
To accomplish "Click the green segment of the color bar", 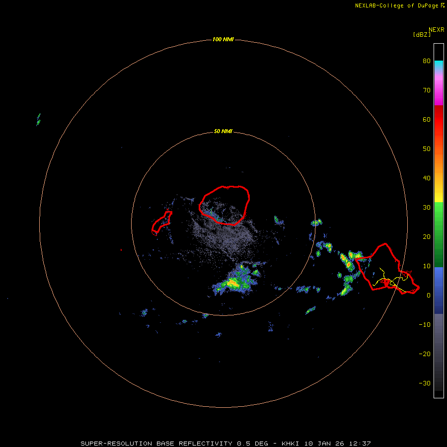I will click(x=439, y=234).
